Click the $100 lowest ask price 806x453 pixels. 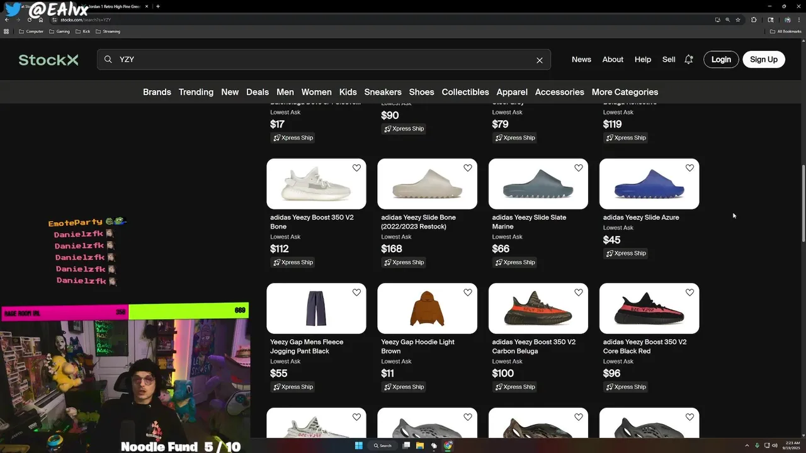coord(503,373)
